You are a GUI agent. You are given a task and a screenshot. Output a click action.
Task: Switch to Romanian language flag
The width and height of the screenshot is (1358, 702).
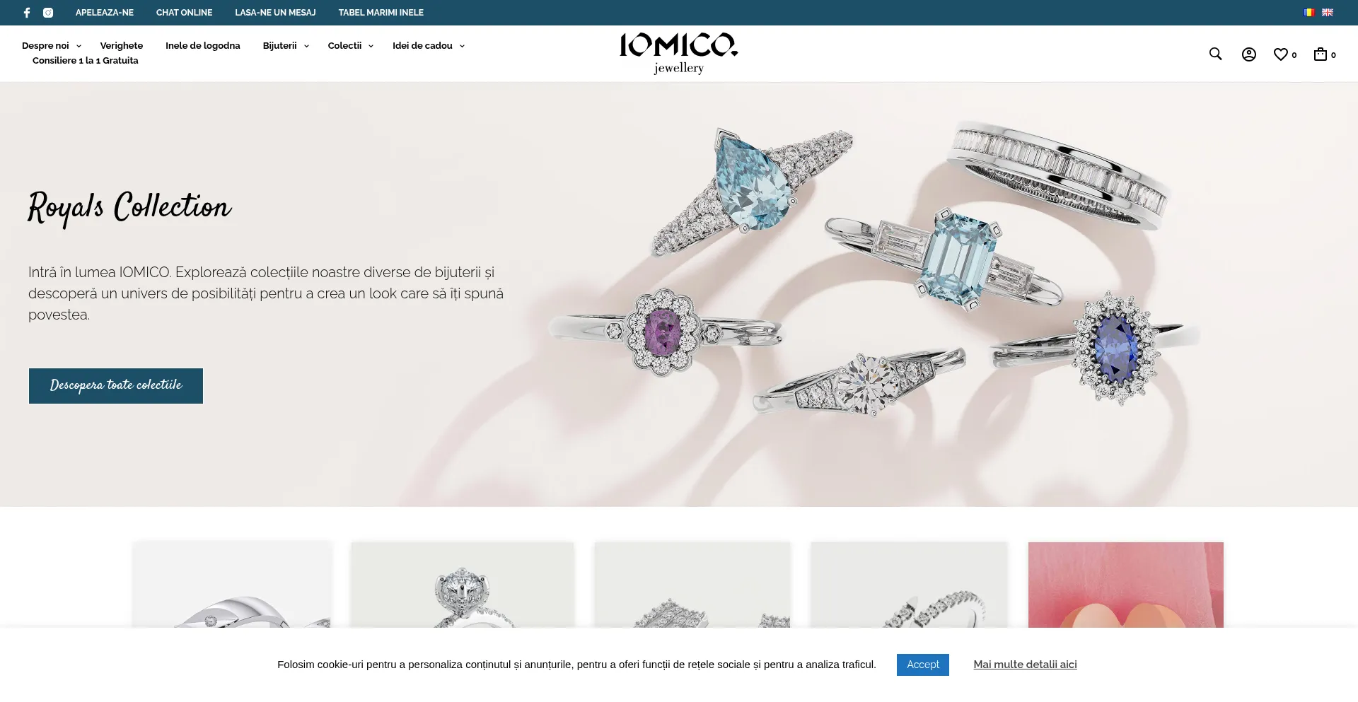point(1309,13)
